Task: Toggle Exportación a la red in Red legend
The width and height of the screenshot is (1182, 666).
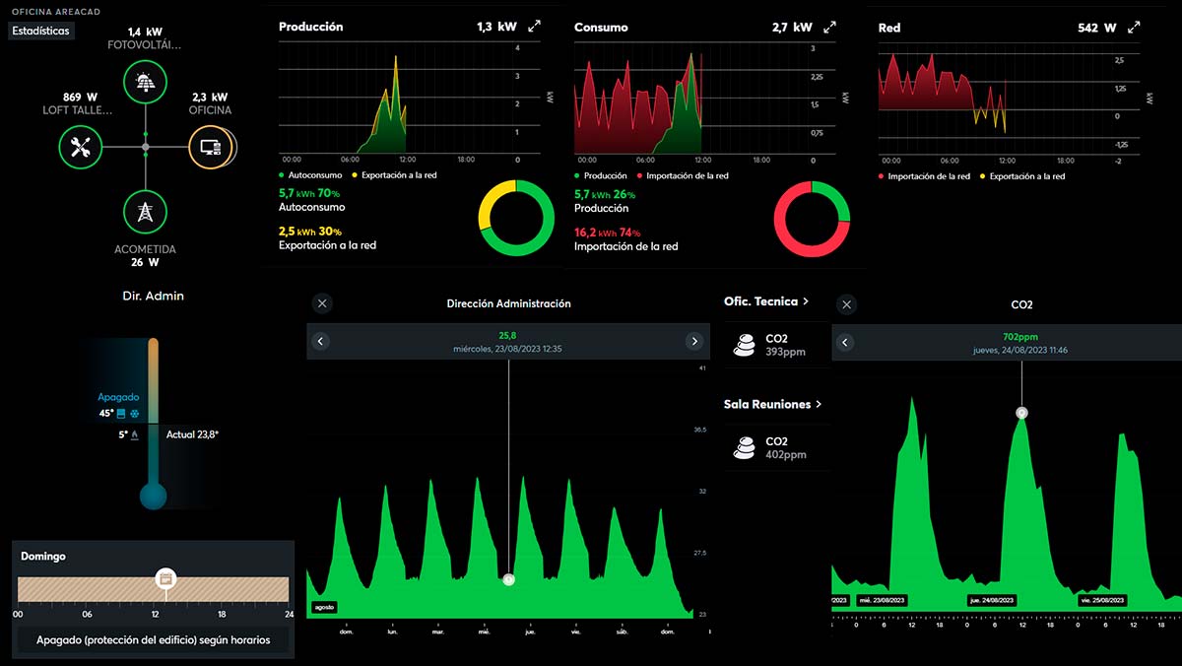Action: [x=1022, y=176]
